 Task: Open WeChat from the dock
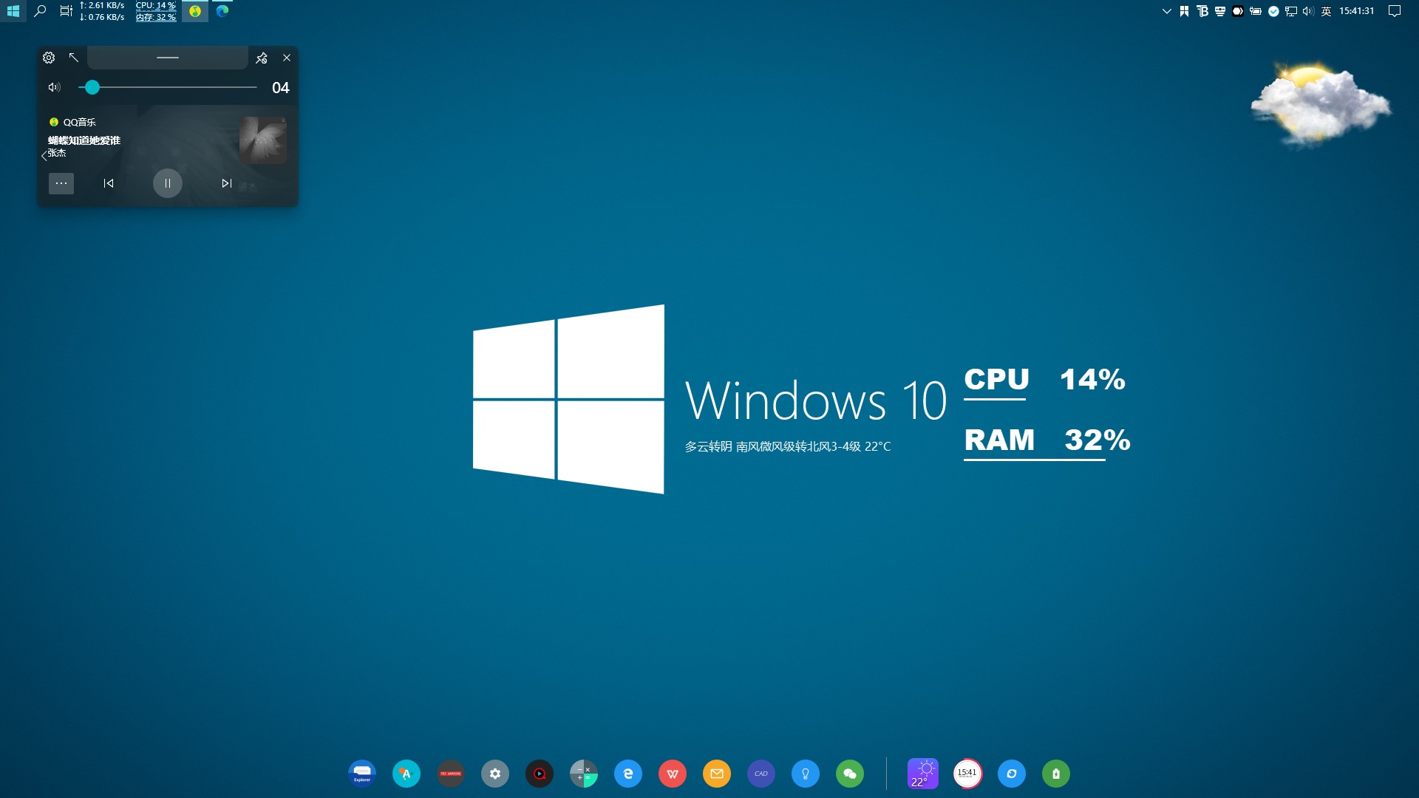pos(851,774)
